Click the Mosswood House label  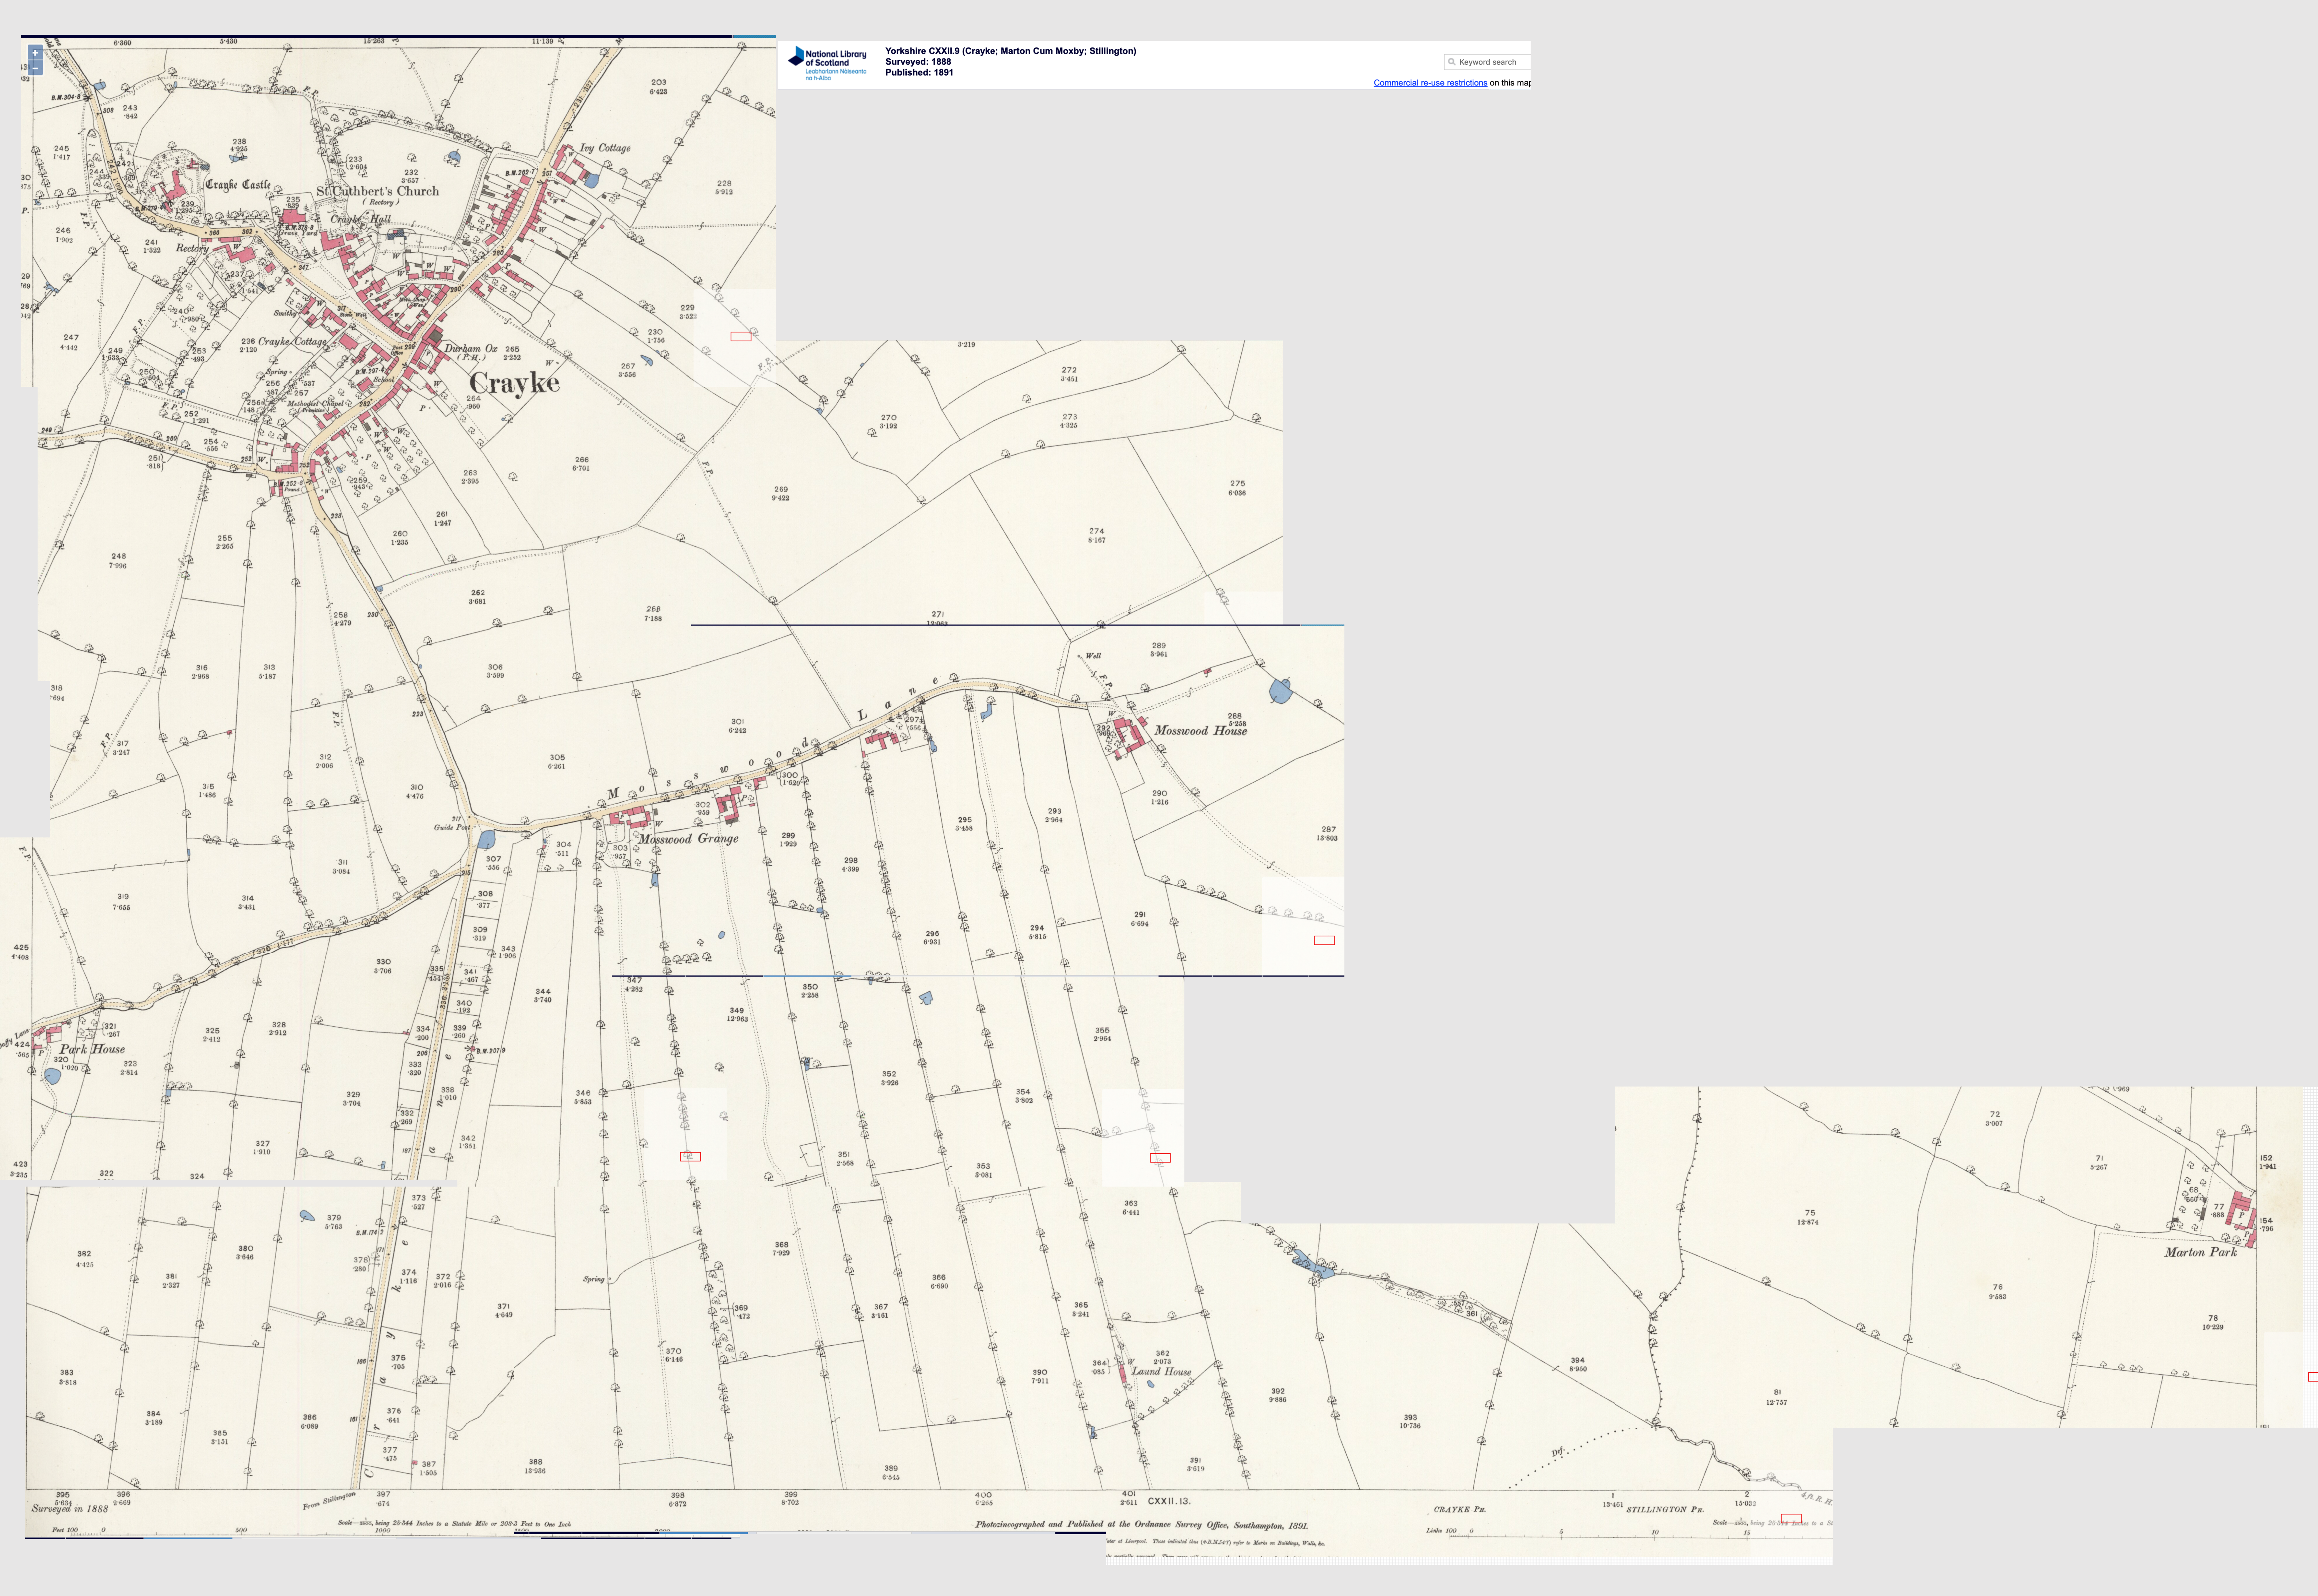pos(1200,731)
